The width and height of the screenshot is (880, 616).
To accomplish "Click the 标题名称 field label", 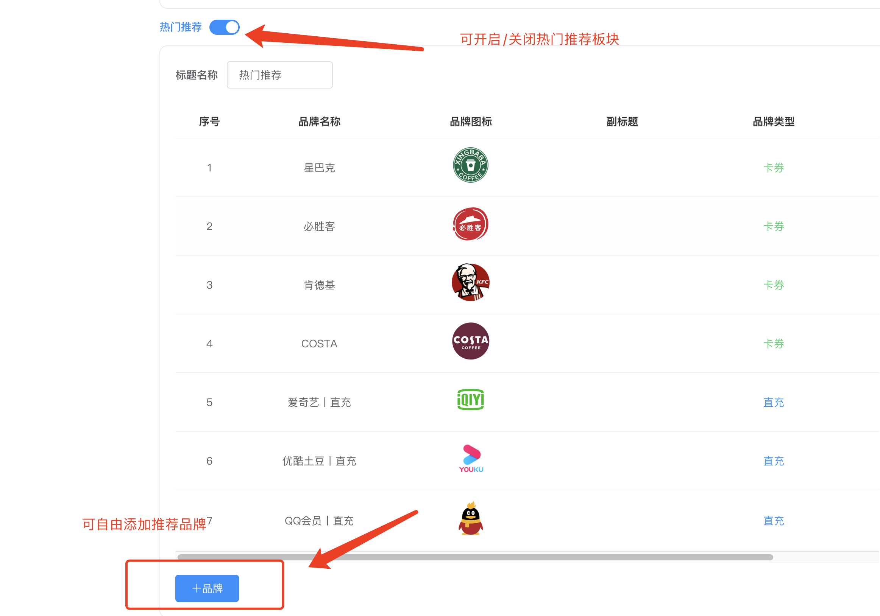I will pyautogui.click(x=197, y=75).
